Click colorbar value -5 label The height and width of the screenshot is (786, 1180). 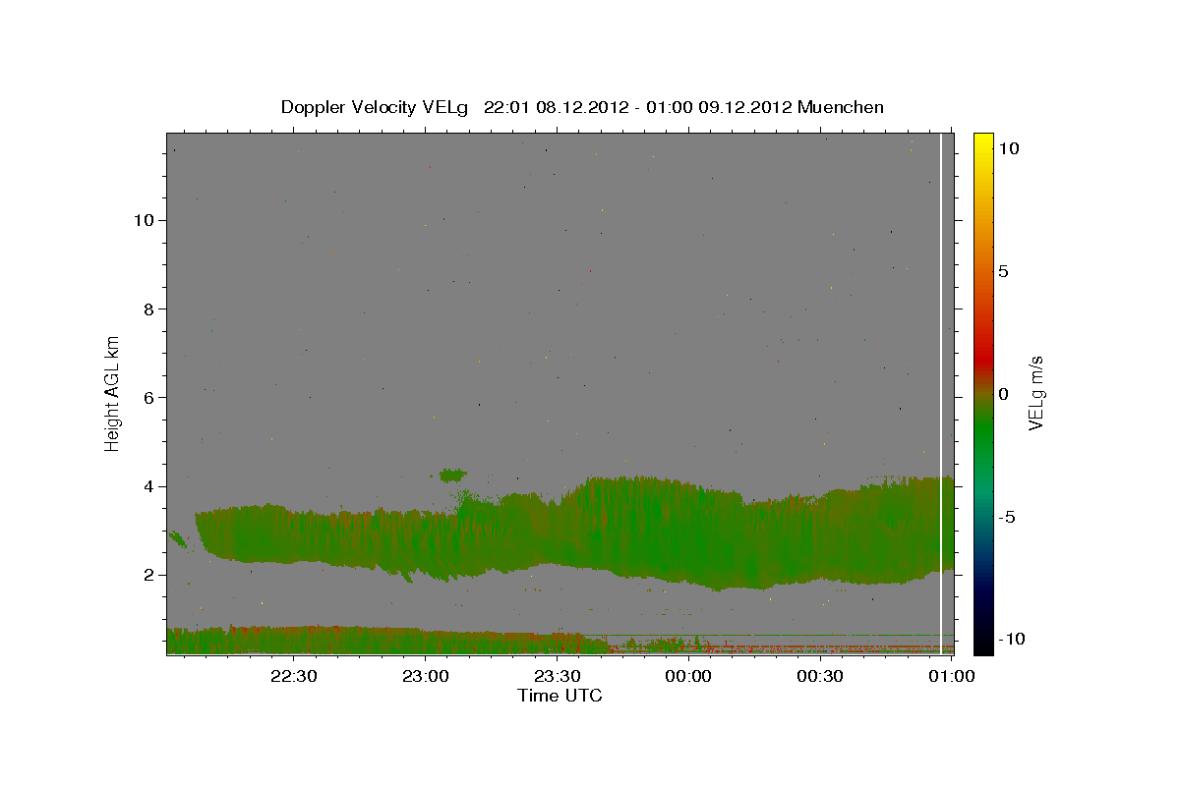1007,517
